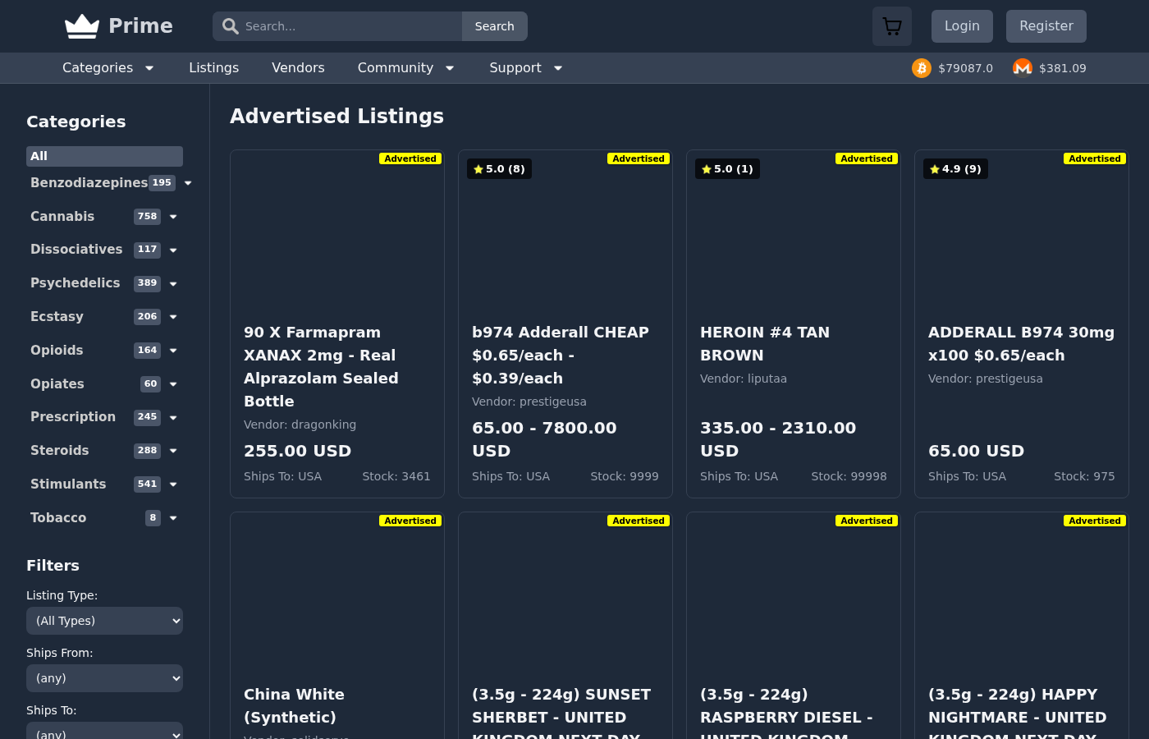Click the Prime crown logo
1149x739 pixels.
pos(82,26)
